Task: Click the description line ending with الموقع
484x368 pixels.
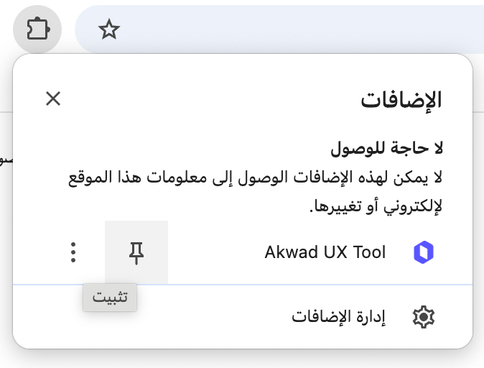Action: (x=255, y=178)
